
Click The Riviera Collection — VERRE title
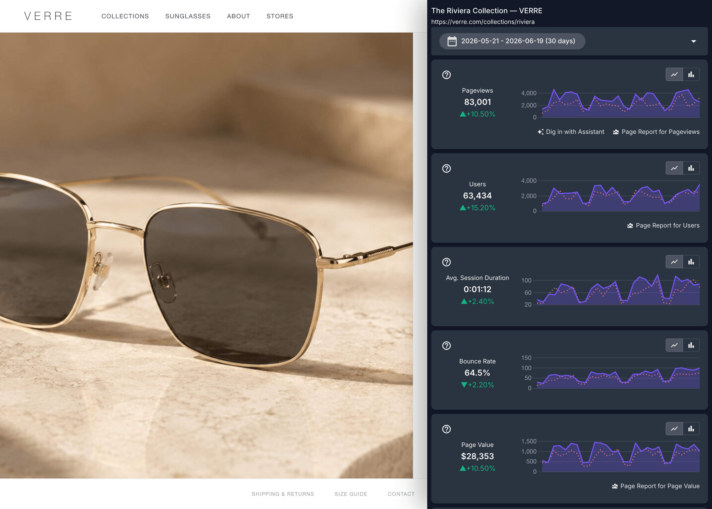tap(486, 11)
